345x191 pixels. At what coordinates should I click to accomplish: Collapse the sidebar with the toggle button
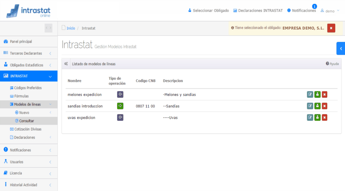[x=49, y=28]
